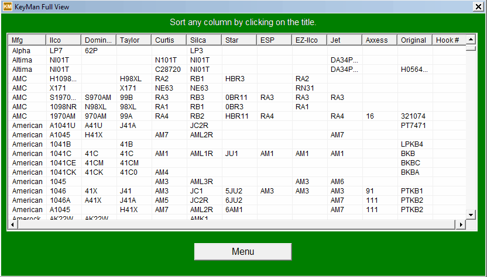Click the Silca column title

(x=204, y=40)
